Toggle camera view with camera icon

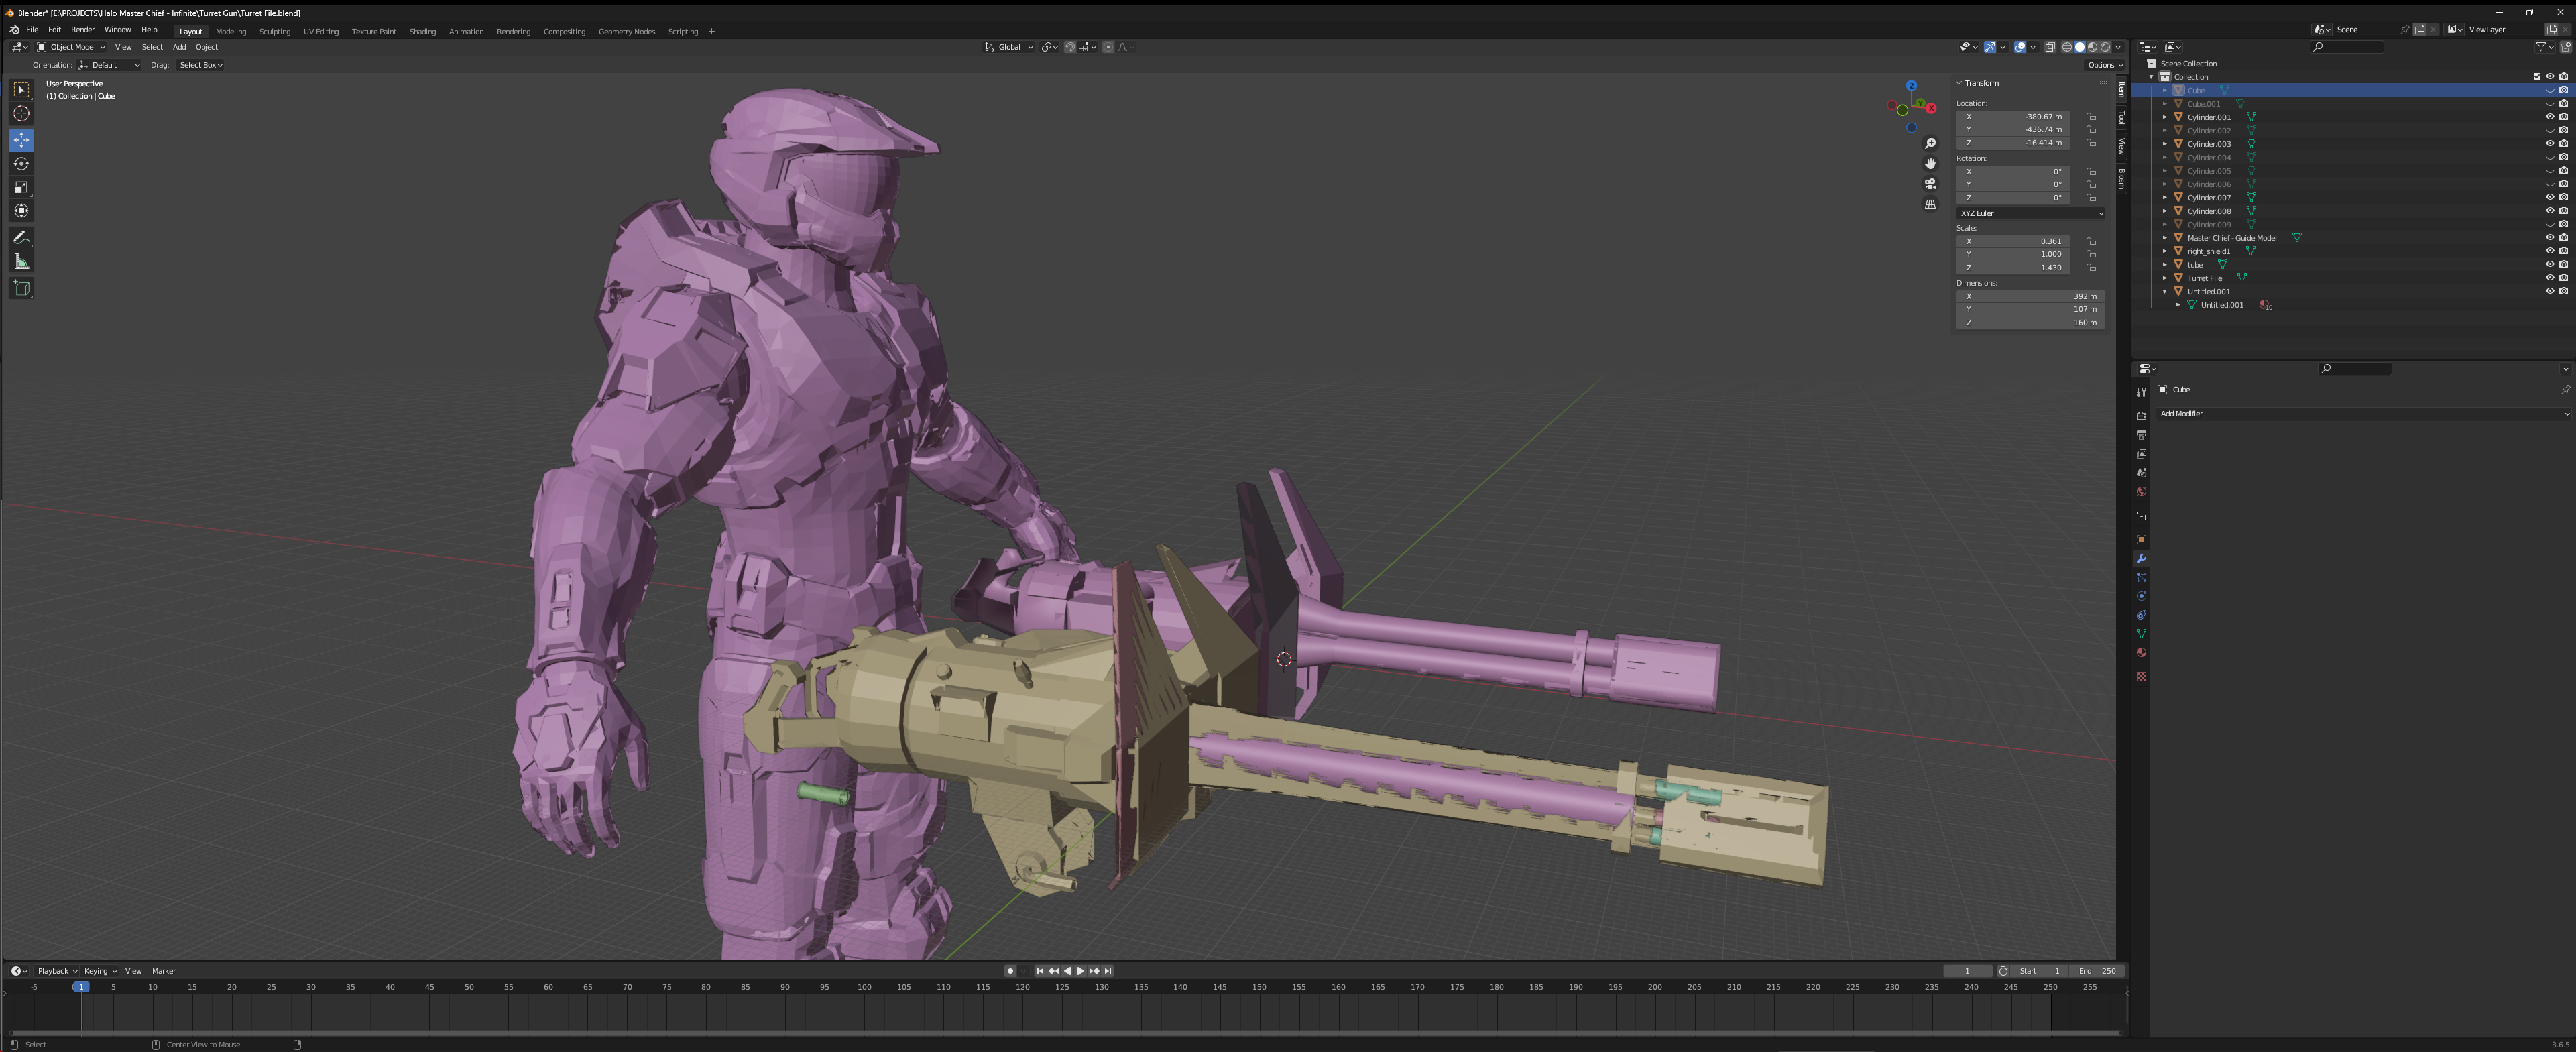pos(1930,184)
